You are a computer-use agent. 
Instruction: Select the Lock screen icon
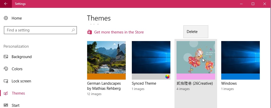point(6,81)
